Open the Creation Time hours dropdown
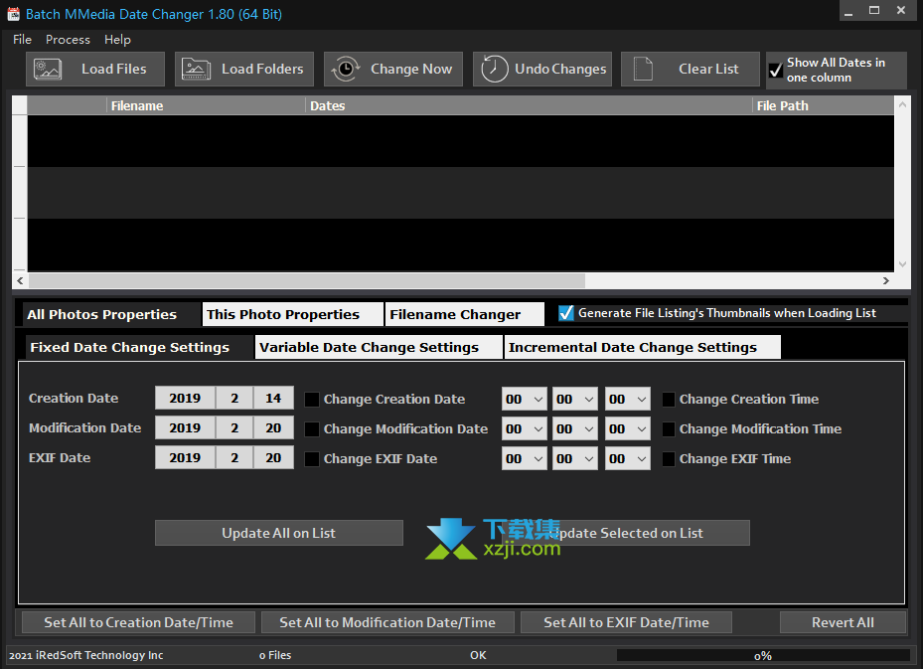 [x=524, y=400]
